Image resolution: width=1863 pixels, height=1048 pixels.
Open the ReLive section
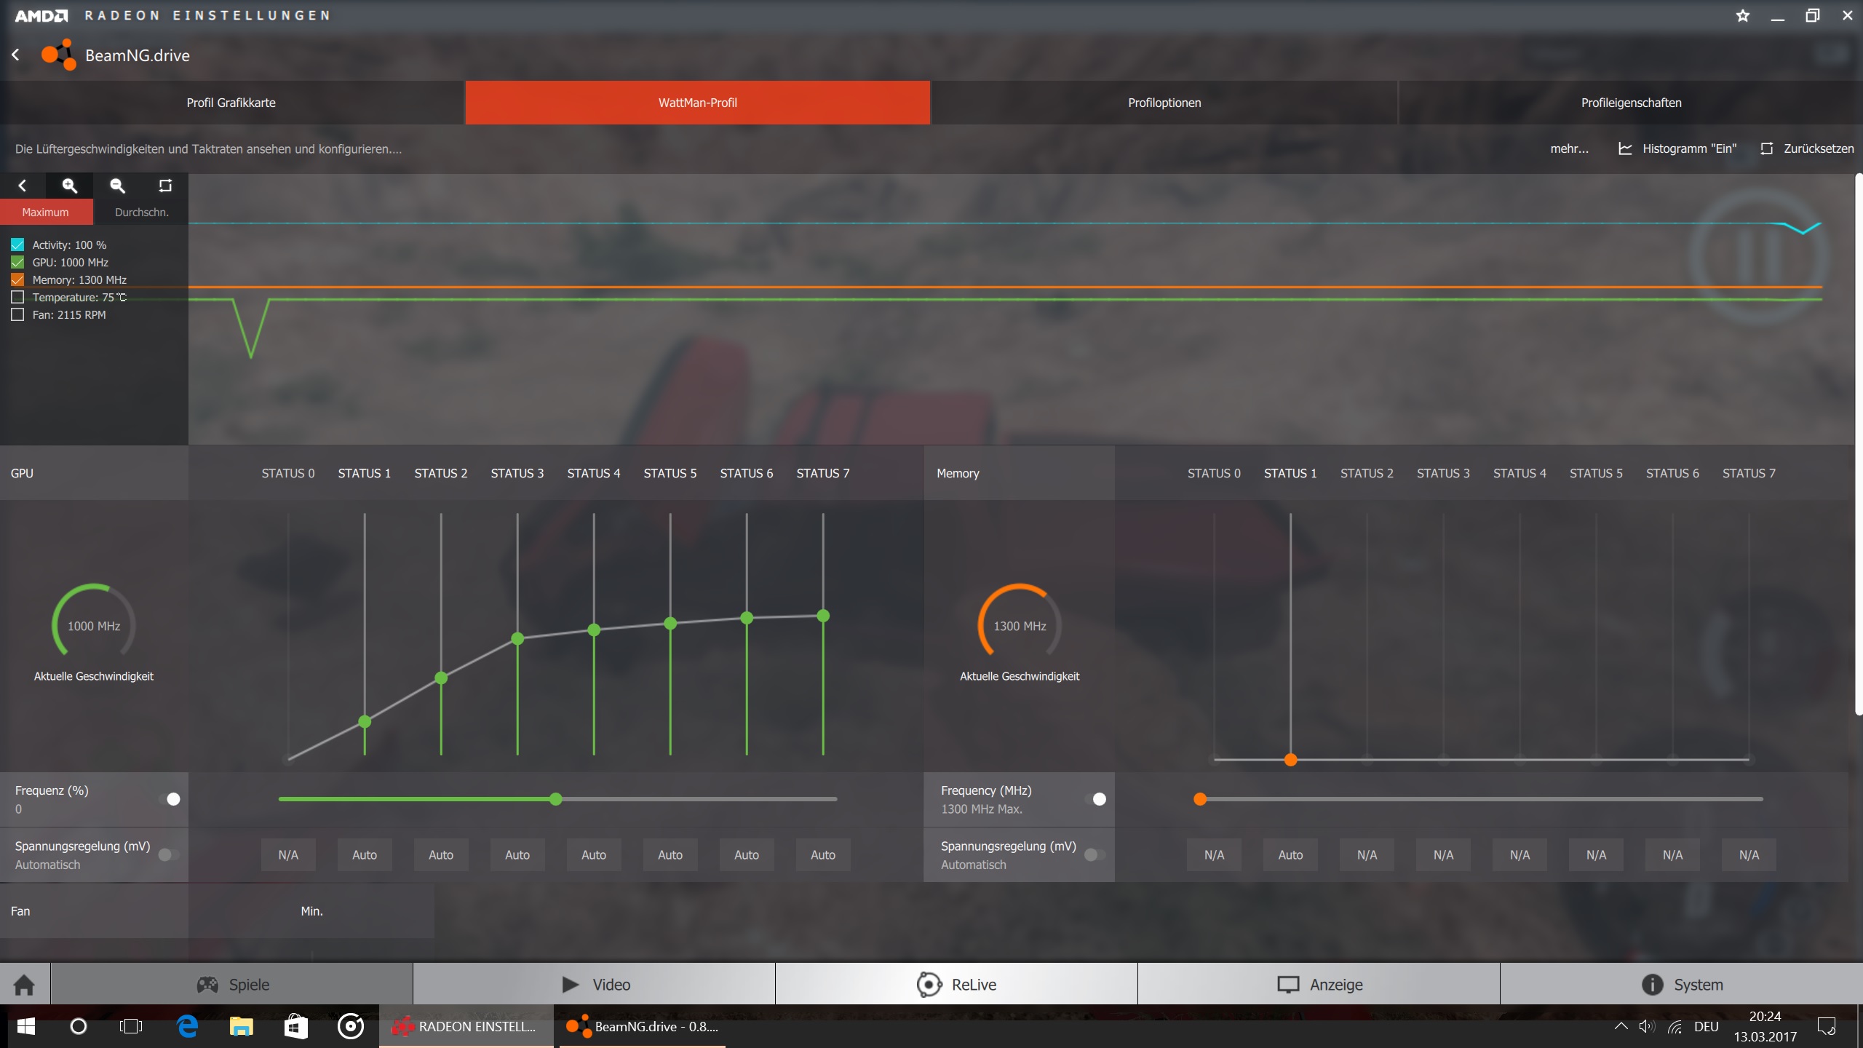(x=956, y=985)
